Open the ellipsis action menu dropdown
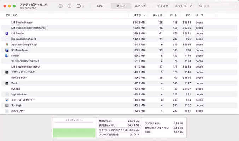 [80, 6]
